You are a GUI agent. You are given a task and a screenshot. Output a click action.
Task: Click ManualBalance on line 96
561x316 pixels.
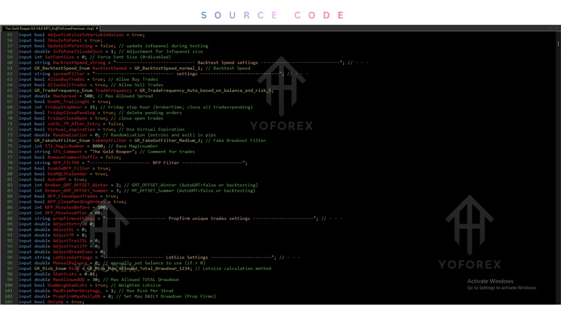pos(70,263)
